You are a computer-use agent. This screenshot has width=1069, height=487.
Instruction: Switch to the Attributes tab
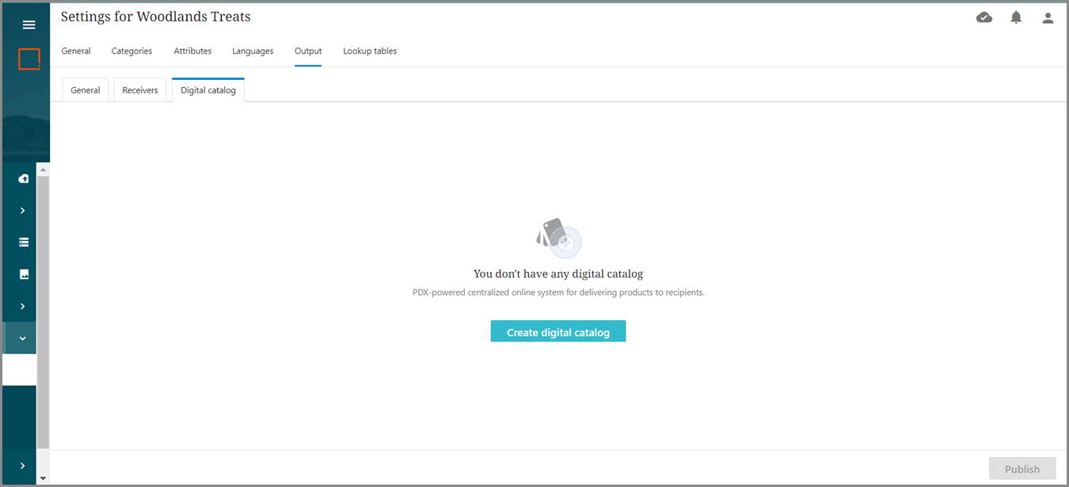click(192, 51)
